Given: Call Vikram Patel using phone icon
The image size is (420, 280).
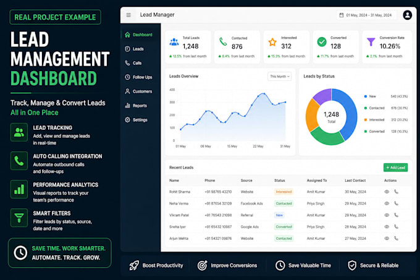Looking at the screenshot, I should [x=396, y=215].
